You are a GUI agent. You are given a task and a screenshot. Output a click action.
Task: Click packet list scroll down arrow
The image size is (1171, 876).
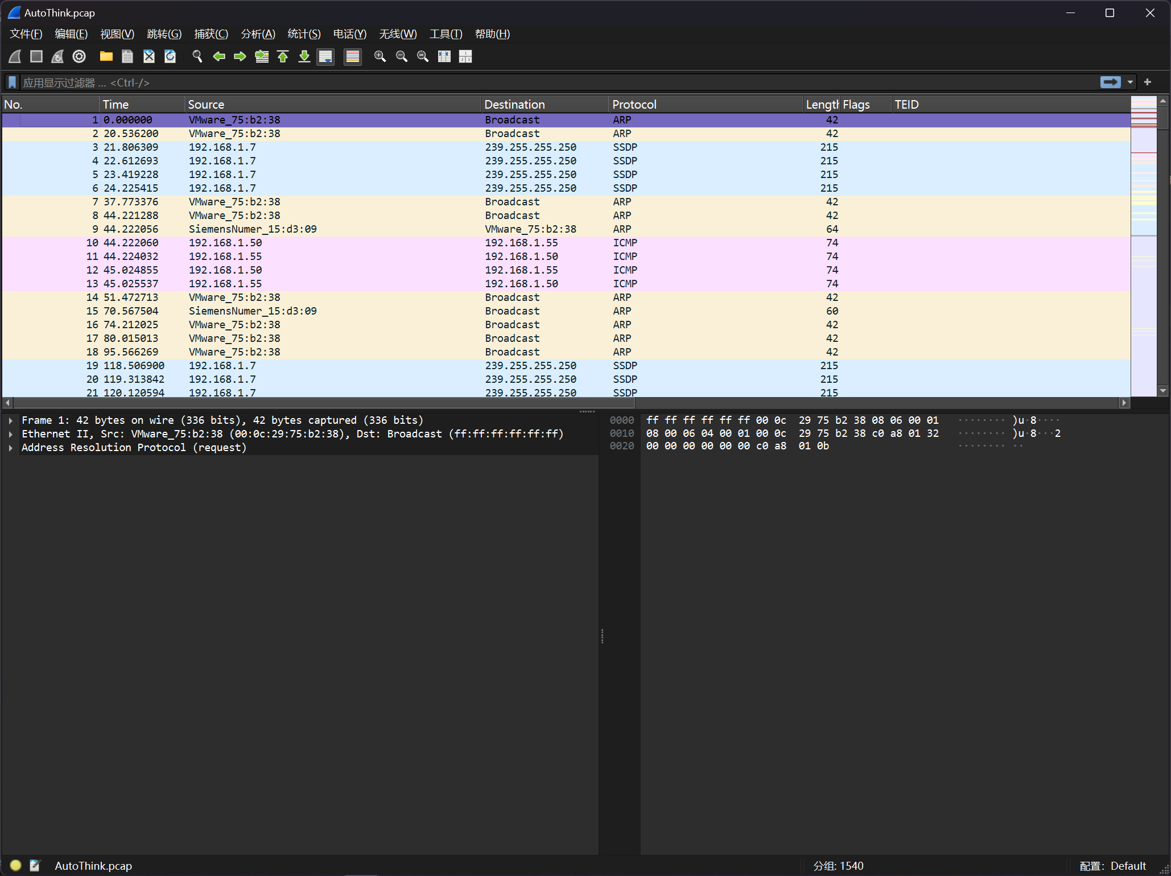[1164, 391]
